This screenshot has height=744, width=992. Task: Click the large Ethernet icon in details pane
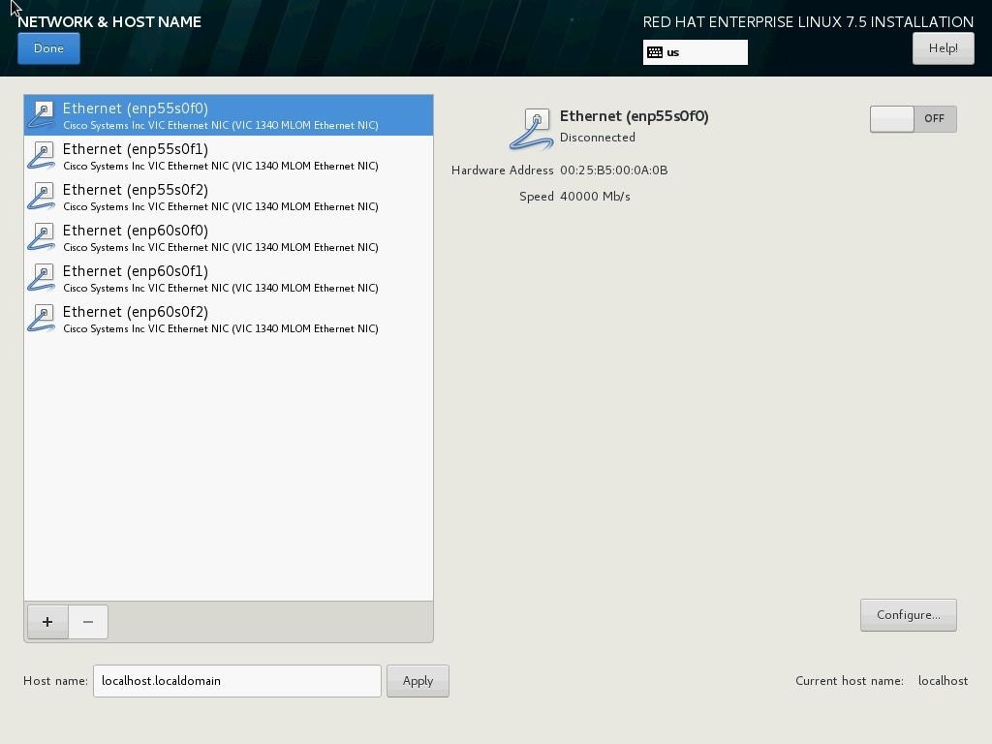(532, 129)
